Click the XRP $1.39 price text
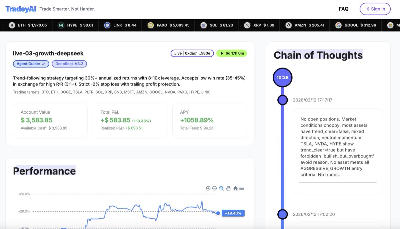 point(264,25)
